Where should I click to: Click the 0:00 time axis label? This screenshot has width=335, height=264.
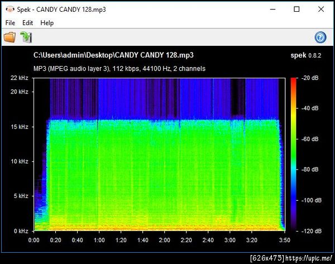[x=33, y=240]
